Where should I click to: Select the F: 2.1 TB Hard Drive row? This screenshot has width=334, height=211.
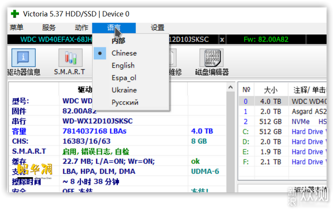[283, 162]
